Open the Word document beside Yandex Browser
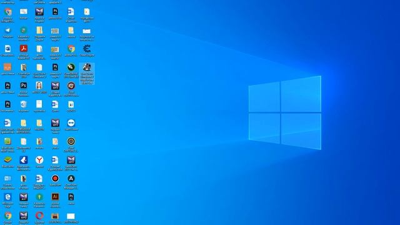 [55, 160]
